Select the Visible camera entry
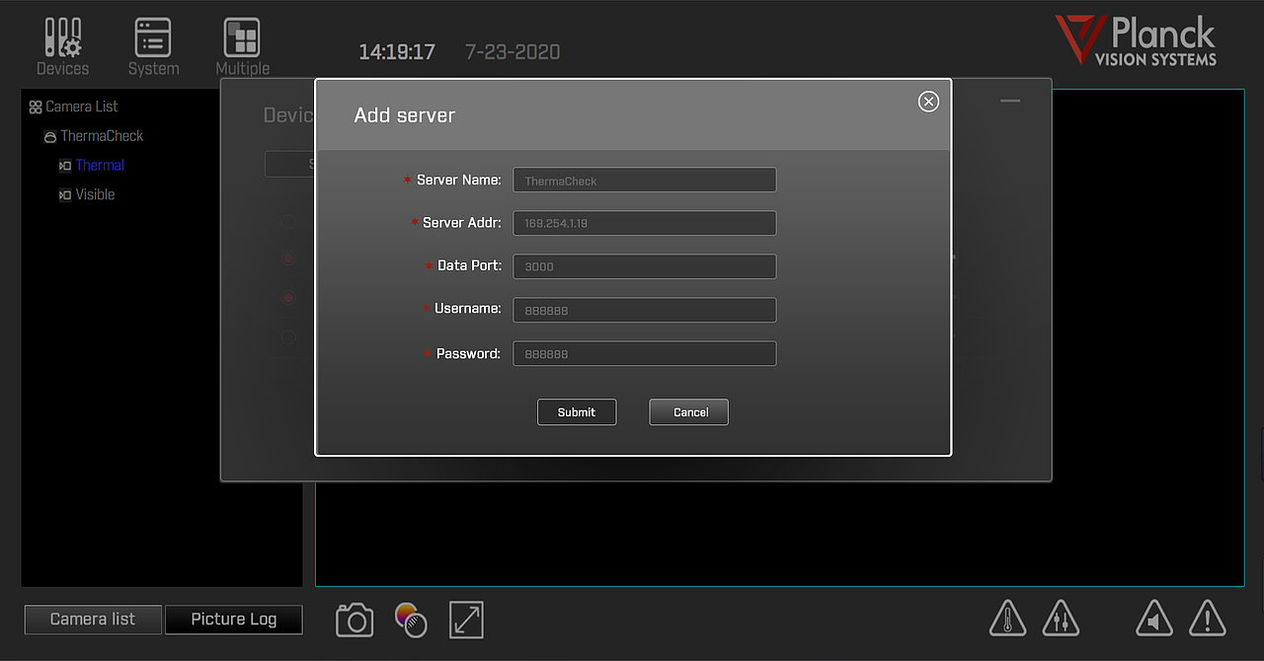The image size is (1264, 661). [x=87, y=195]
